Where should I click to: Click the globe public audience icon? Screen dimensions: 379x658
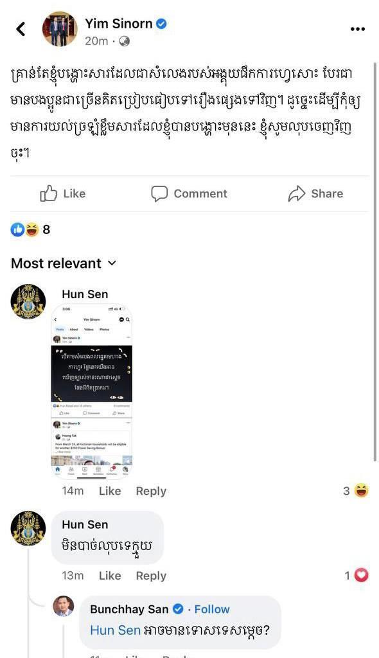(124, 40)
